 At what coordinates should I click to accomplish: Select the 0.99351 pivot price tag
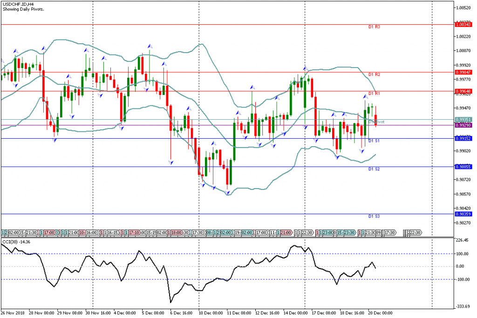pyautogui.click(x=464, y=120)
